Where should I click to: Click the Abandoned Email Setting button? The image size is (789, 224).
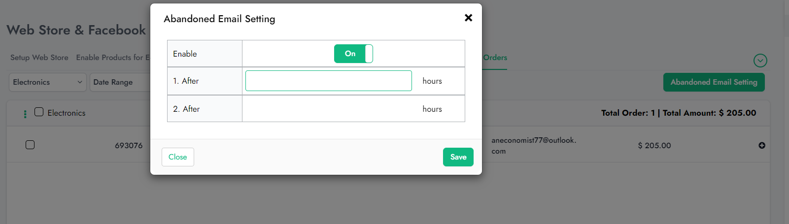pyautogui.click(x=714, y=82)
